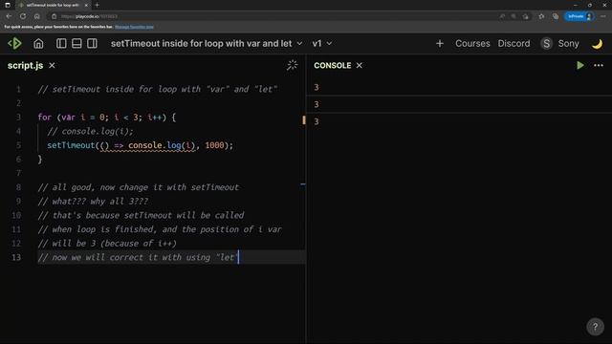Image resolution: width=612 pixels, height=344 pixels.
Task: Open the project title dropdown
Action: tap(207, 43)
